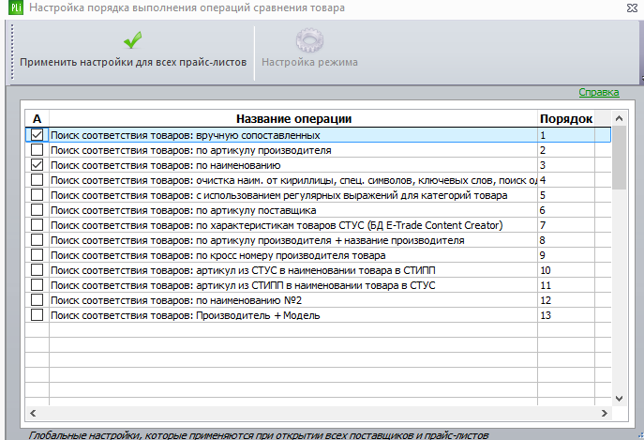The image size is (644, 440).
Task: Click the horizontal scrollbar left arrow
Action: [x=33, y=414]
